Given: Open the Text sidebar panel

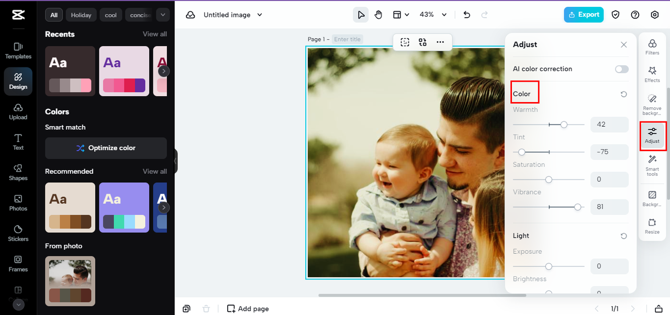Looking at the screenshot, I should [x=18, y=142].
